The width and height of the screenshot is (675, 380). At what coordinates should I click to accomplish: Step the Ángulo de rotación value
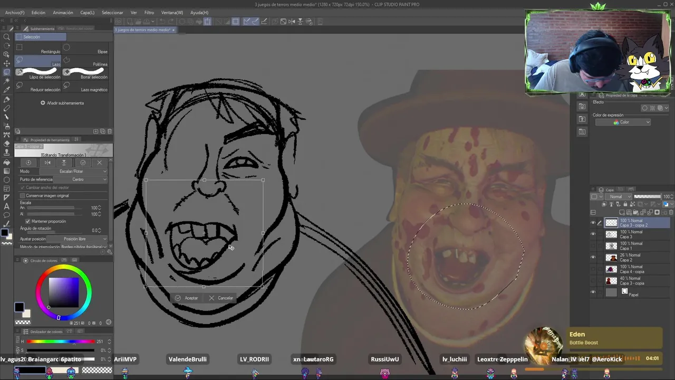click(x=100, y=231)
